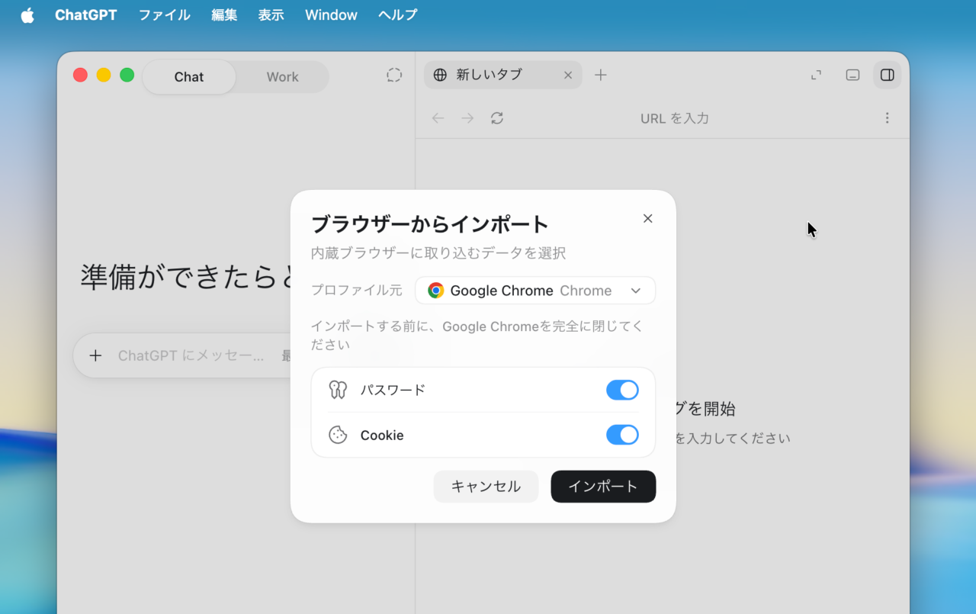Click the ChatGPT にメッセー message field
The width and height of the screenshot is (976, 614).
point(191,355)
